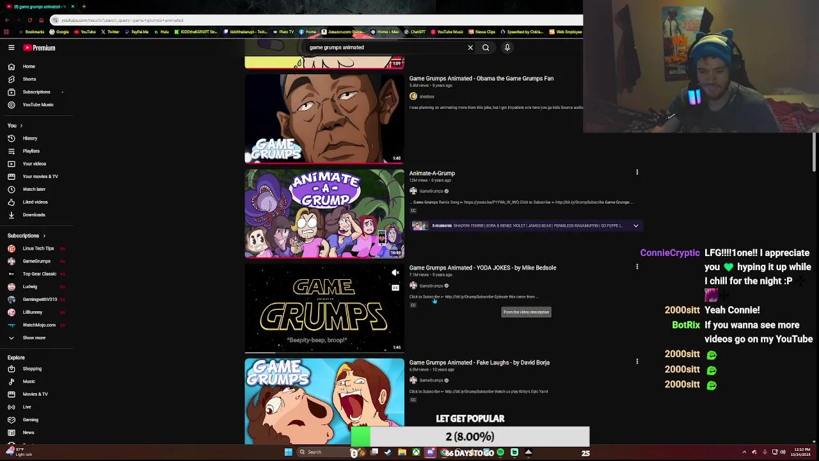Play the Obama Game Grumps Fan thumbnail

coord(324,118)
